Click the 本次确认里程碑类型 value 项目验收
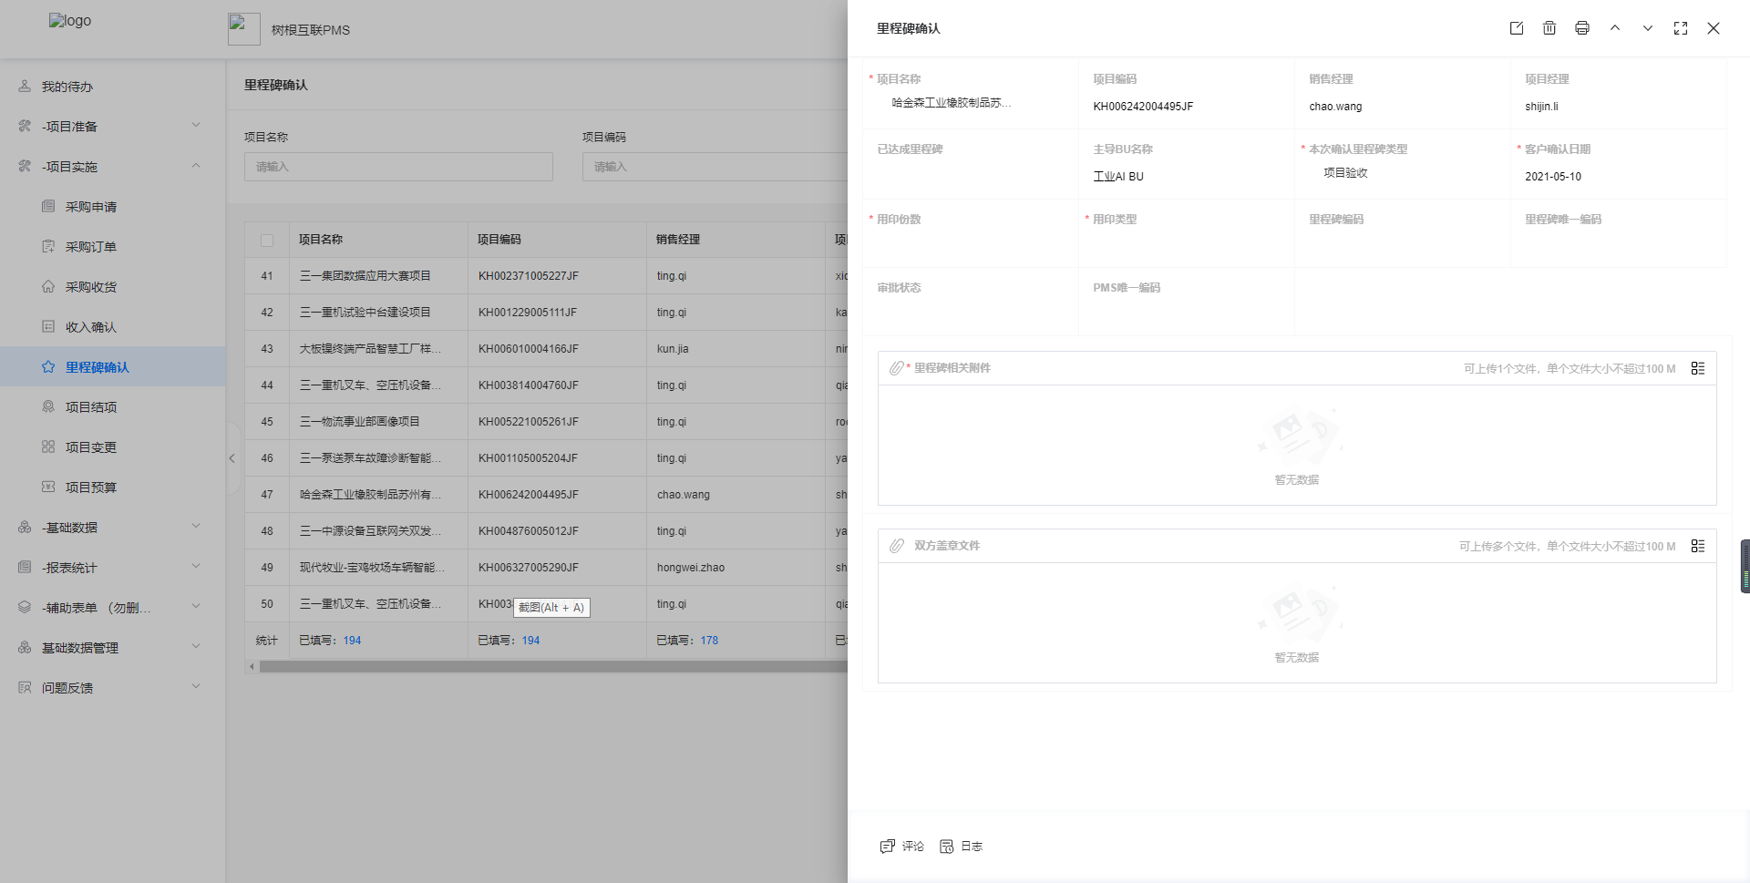 coord(1345,173)
